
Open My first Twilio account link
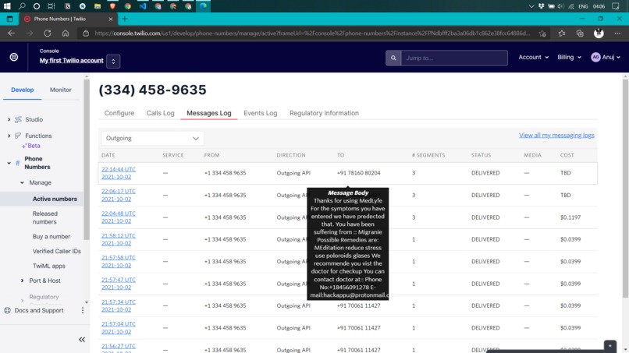click(x=71, y=61)
